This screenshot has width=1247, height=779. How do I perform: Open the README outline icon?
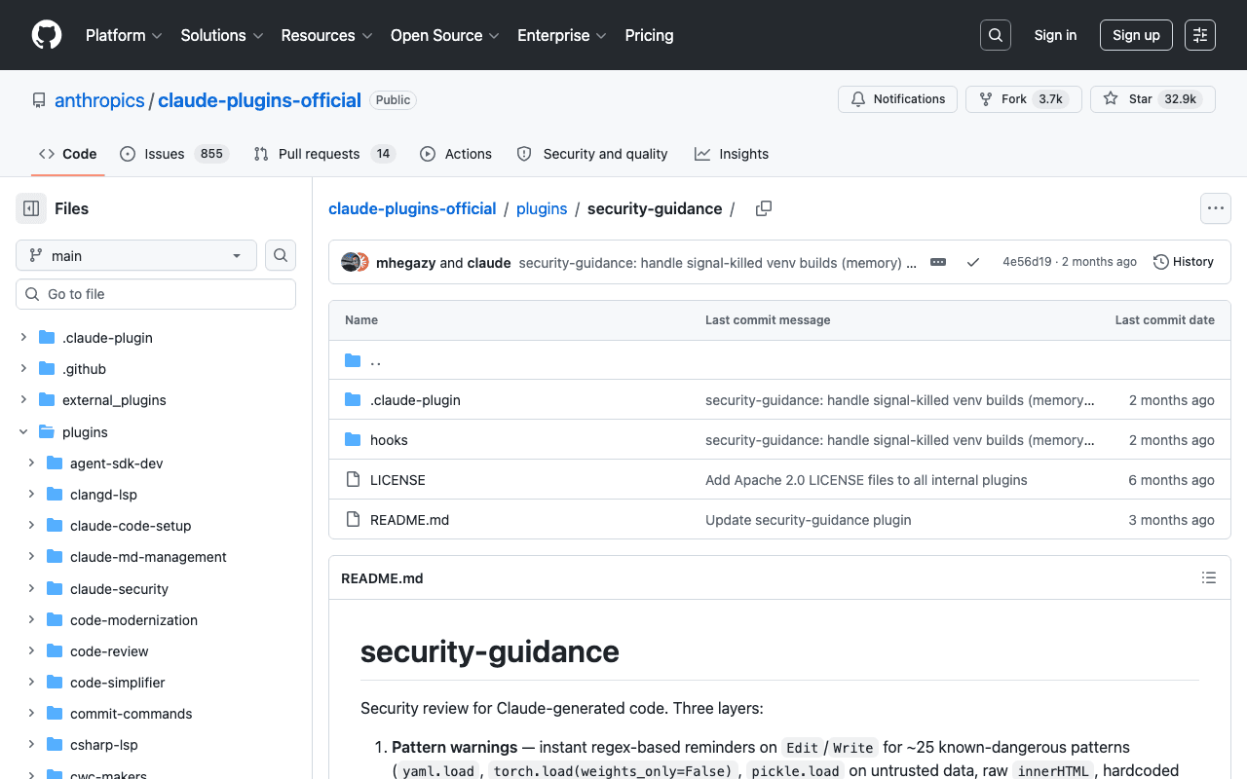pos(1209,578)
